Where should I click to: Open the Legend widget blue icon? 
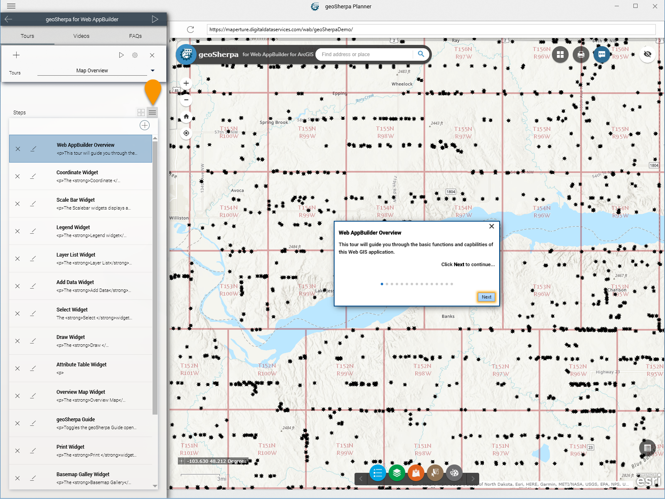coord(378,473)
